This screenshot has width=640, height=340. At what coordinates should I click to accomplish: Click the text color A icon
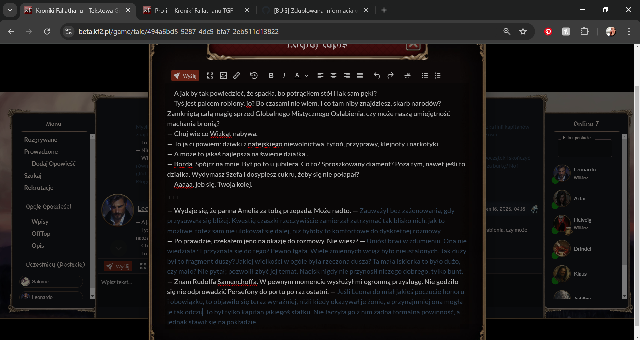(297, 76)
